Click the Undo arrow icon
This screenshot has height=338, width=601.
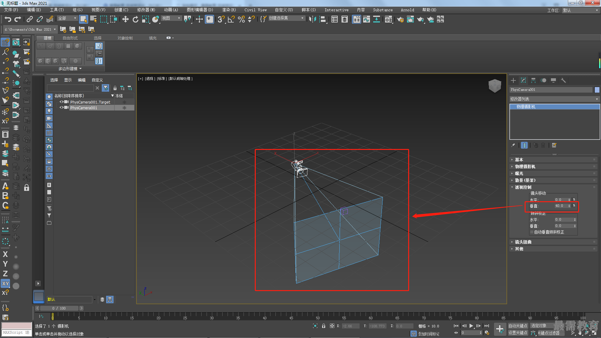pyautogui.click(x=8, y=19)
